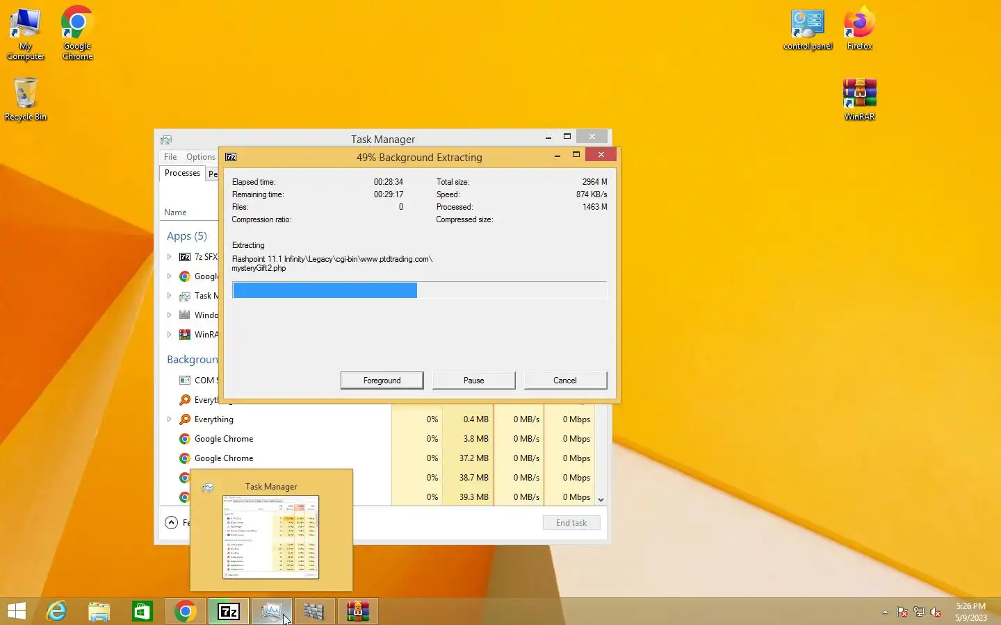Switch to 7z taskbar button
The width and height of the screenshot is (1001, 625).
(x=229, y=611)
